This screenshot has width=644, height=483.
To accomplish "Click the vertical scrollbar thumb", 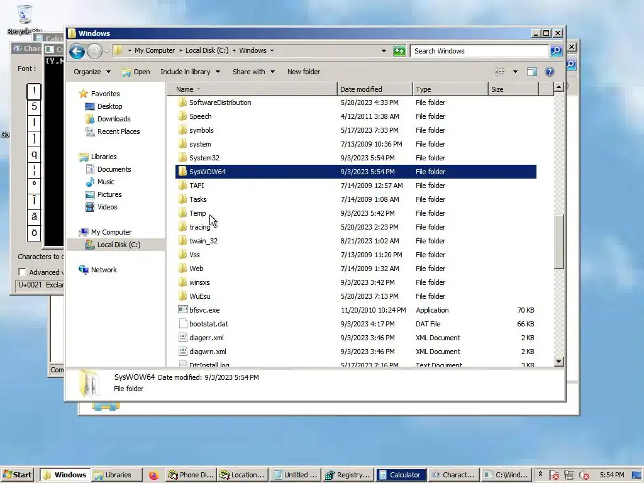I will (558, 242).
